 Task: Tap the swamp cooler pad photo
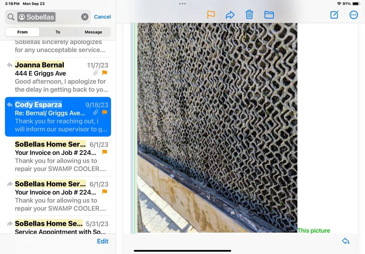(x=217, y=128)
